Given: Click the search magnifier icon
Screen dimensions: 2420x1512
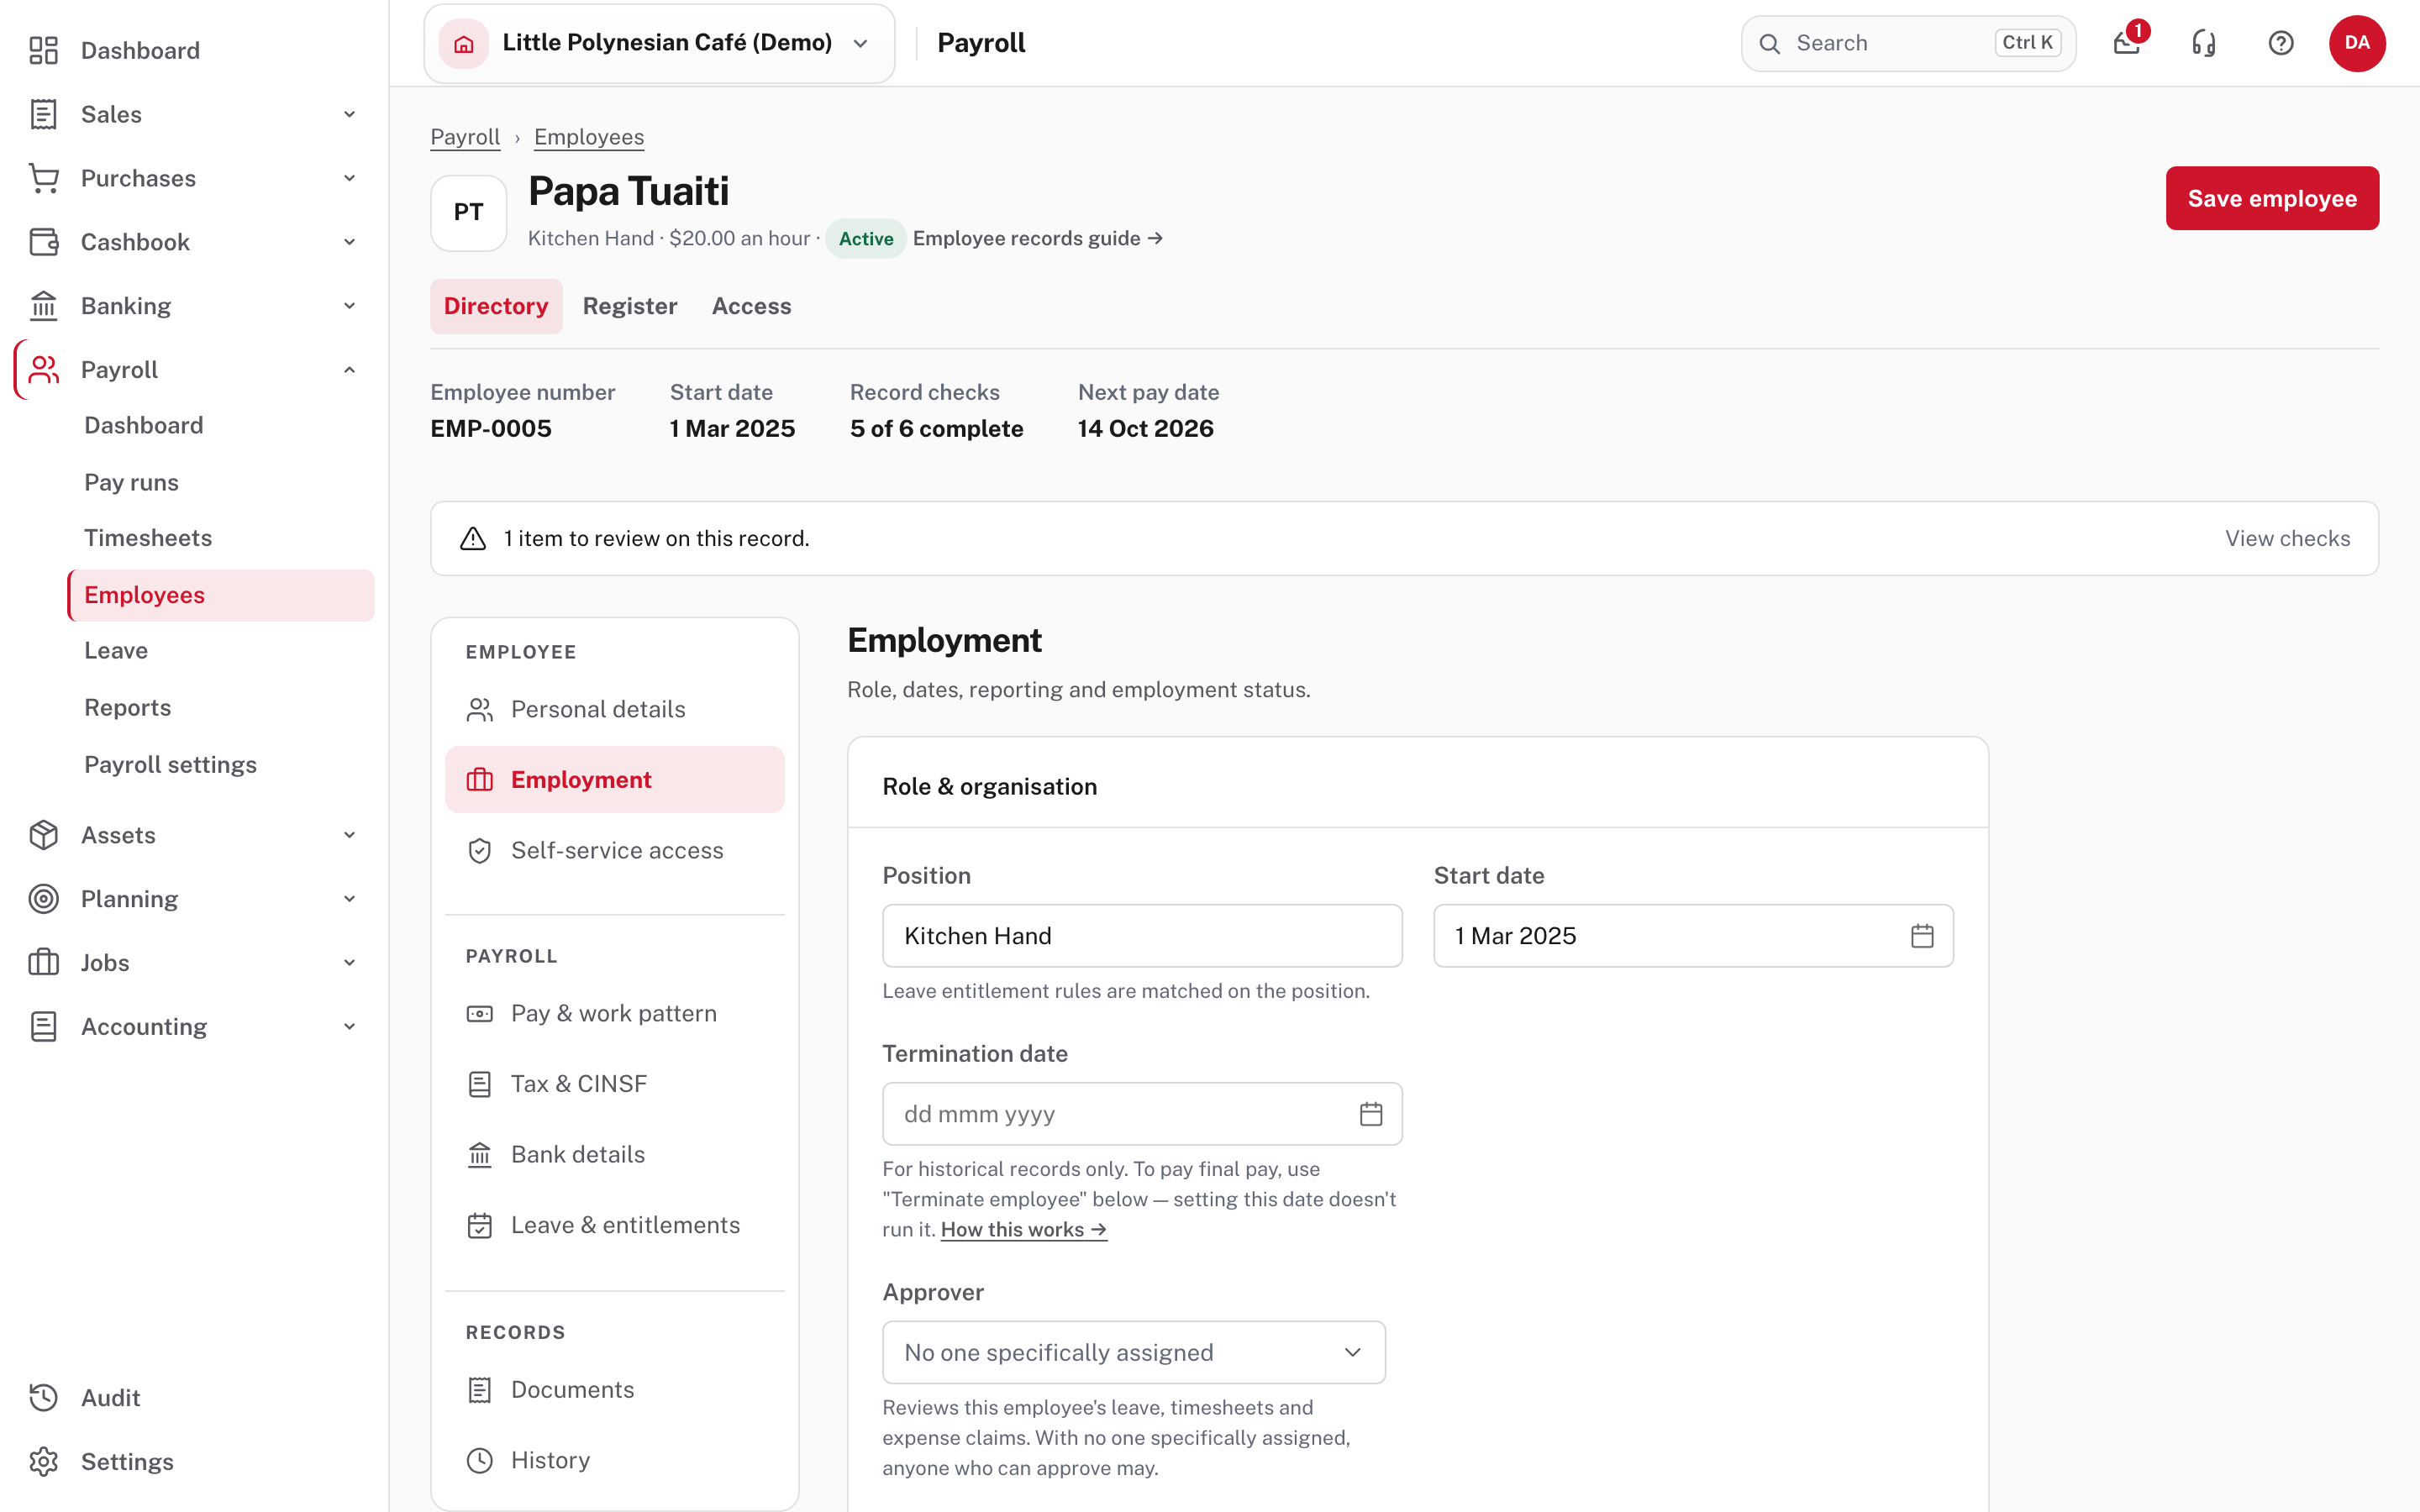Looking at the screenshot, I should [1770, 43].
